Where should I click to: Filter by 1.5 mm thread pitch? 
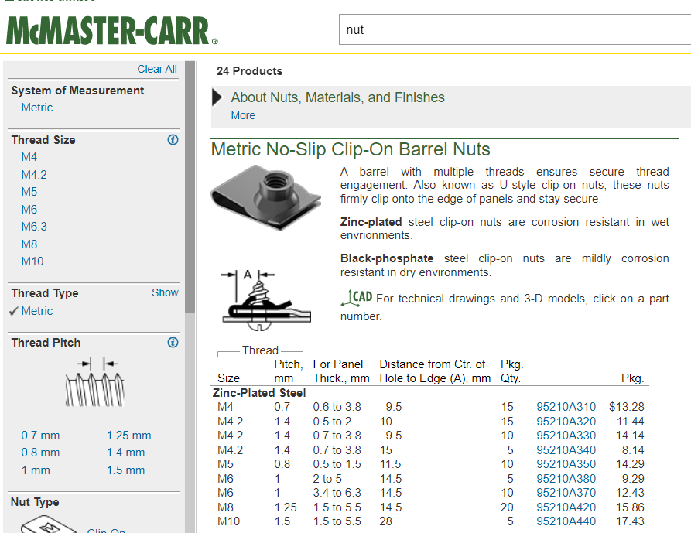[x=125, y=470]
